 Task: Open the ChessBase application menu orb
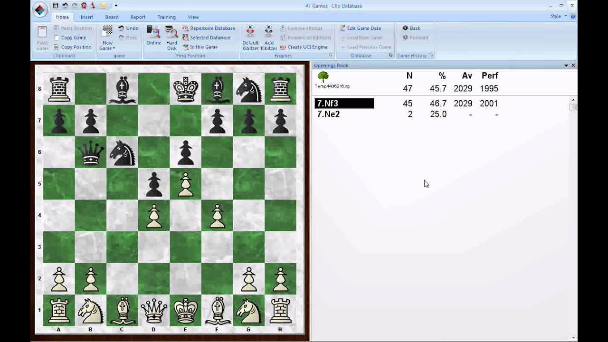(40, 9)
